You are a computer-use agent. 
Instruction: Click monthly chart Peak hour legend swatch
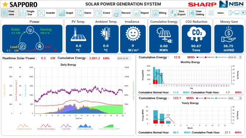point(206,57)
